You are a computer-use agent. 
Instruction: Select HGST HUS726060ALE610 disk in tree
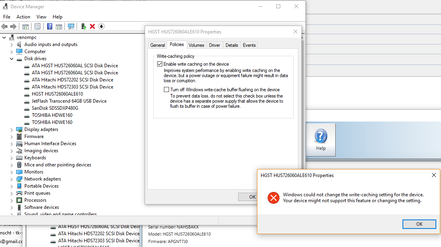point(57,94)
